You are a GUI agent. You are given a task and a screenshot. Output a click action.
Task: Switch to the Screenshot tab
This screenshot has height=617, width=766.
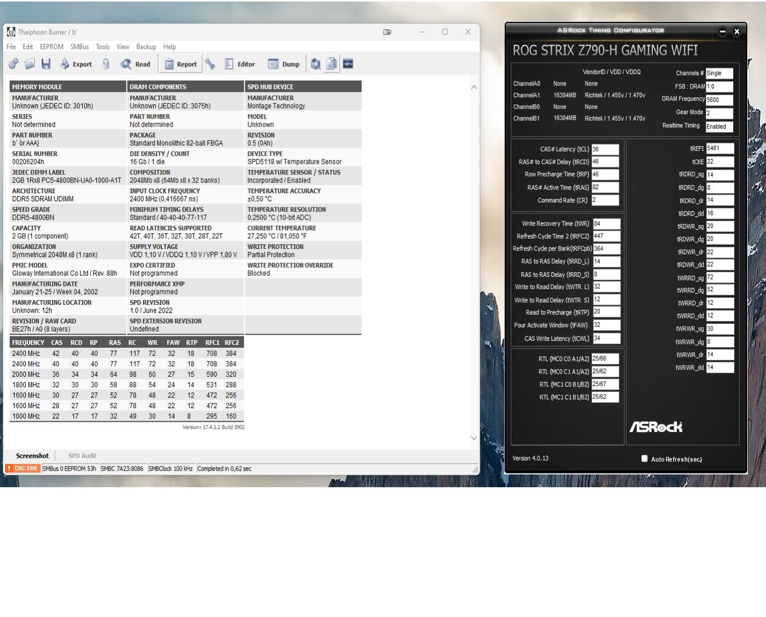(x=32, y=456)
